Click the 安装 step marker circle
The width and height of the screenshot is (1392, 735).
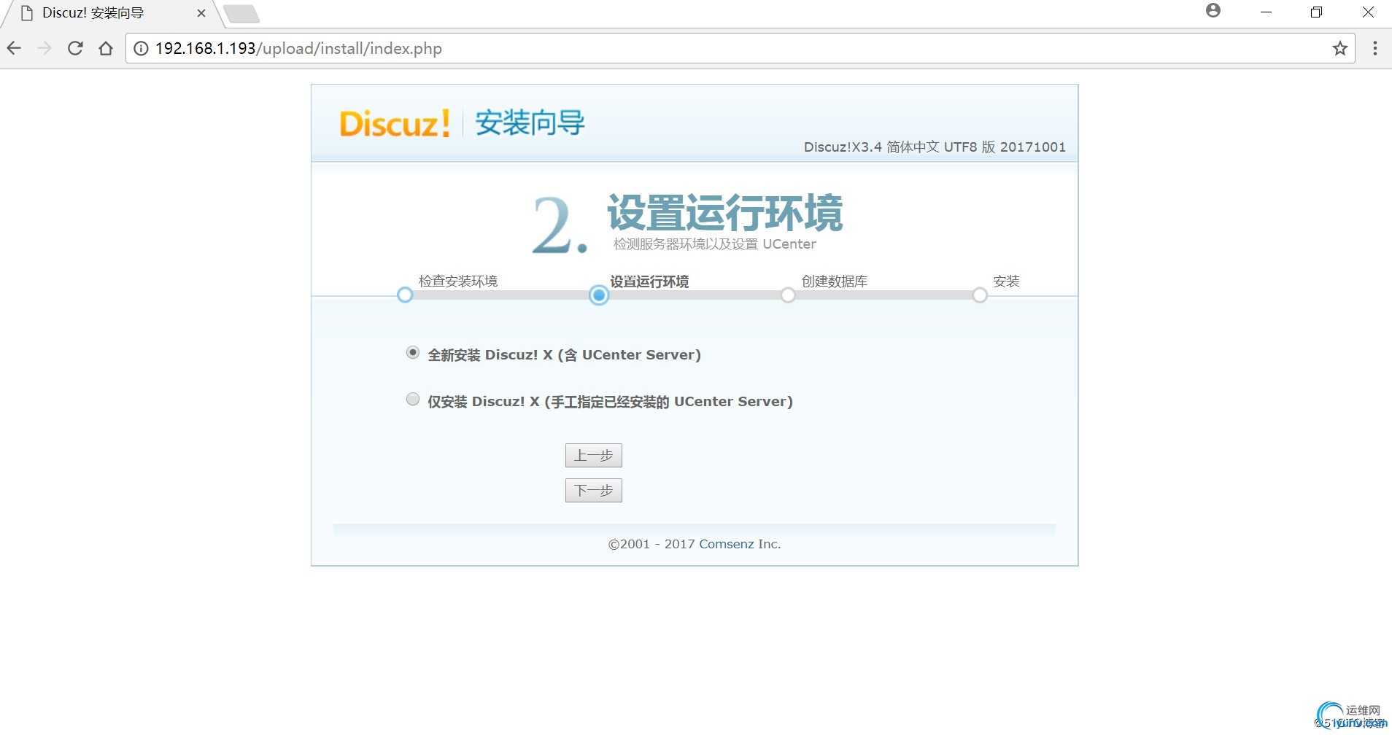coord(980,295)
